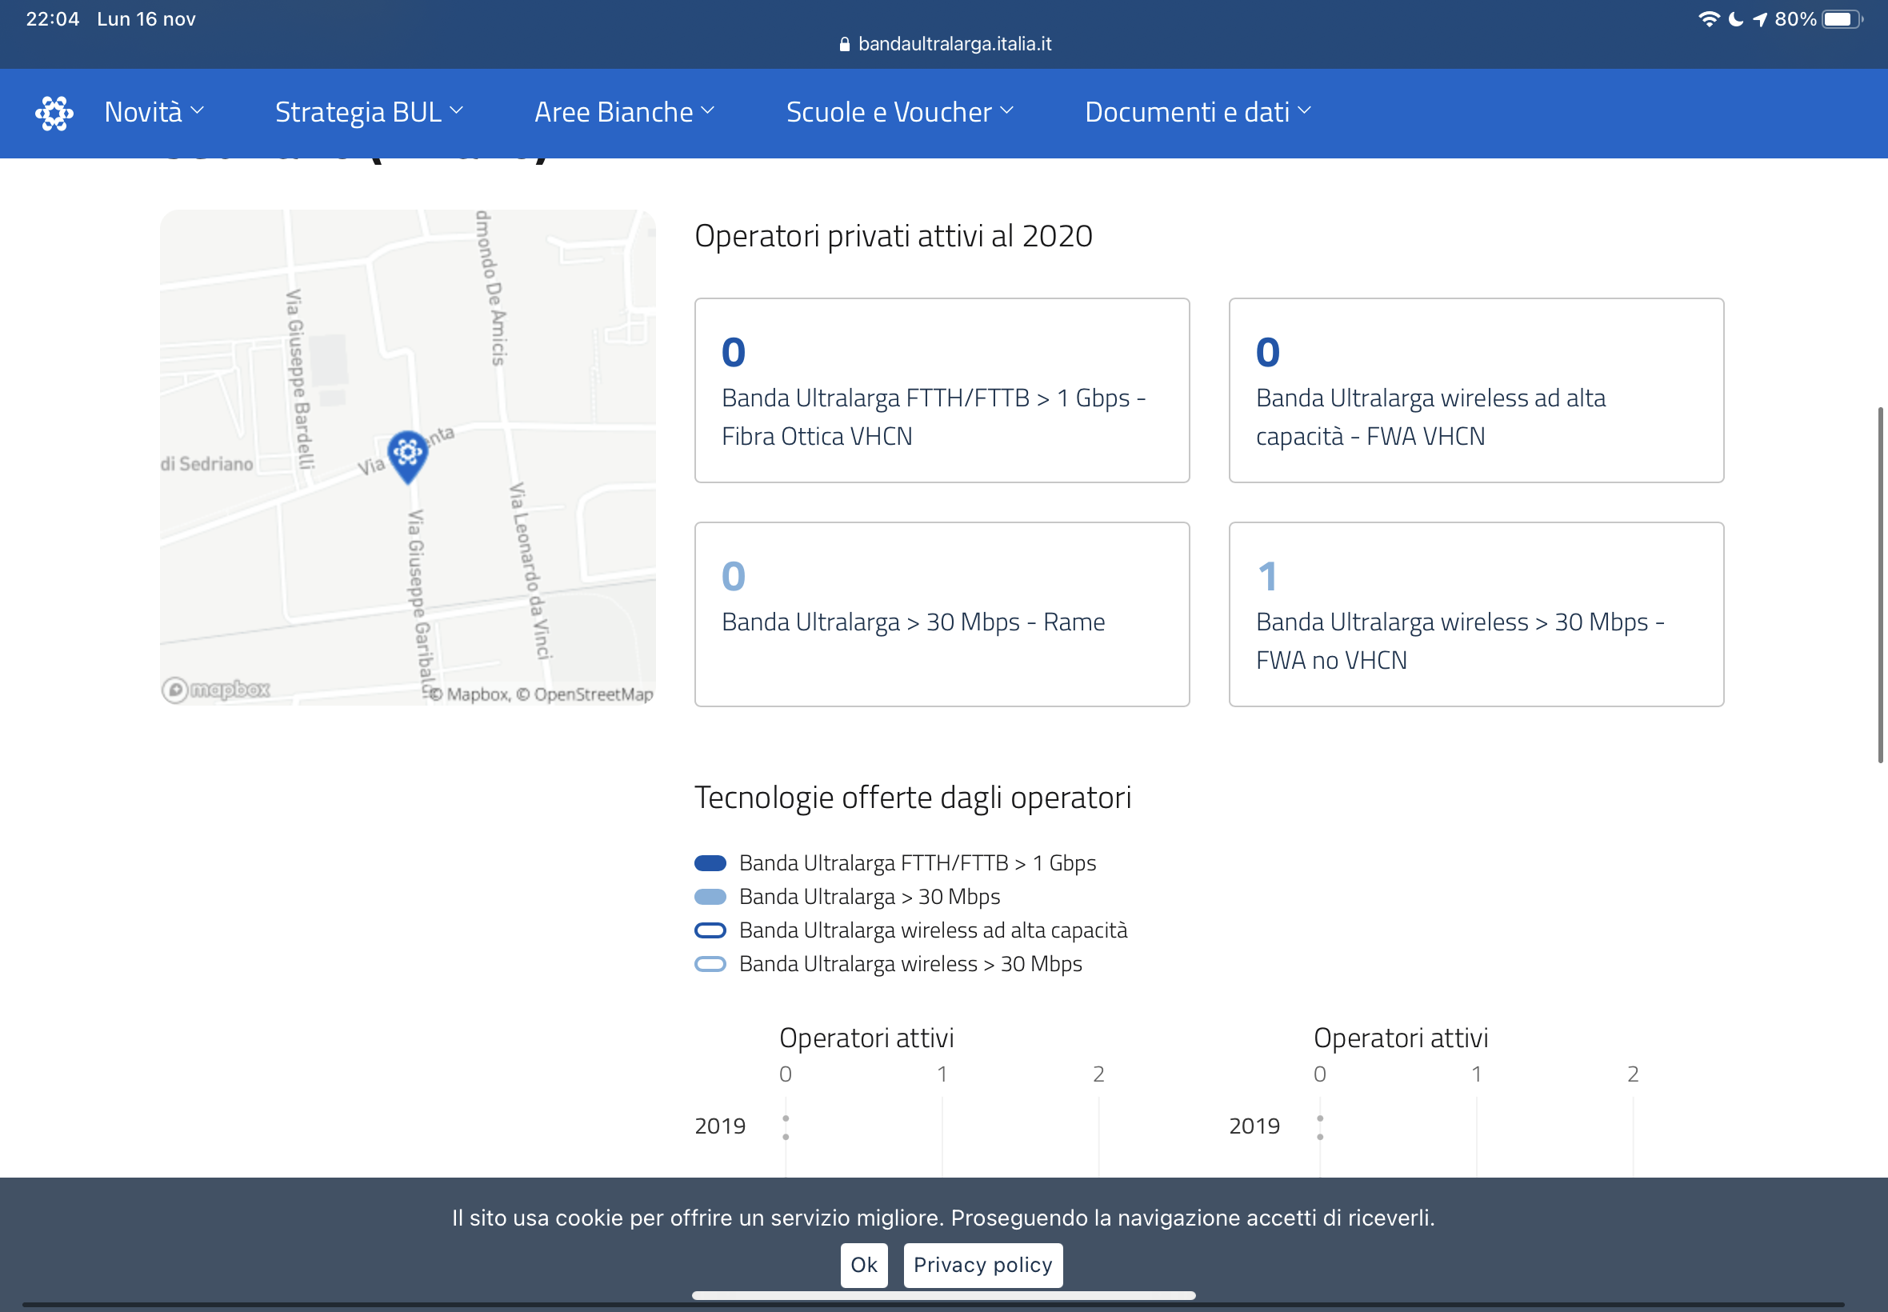The image size is (1888, 1312).
Task: Tap the location services arrow icon
Action: 1760,19
